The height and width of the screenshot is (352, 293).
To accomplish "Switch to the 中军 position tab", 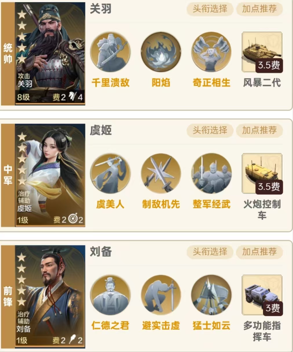I will click(8, 175).
